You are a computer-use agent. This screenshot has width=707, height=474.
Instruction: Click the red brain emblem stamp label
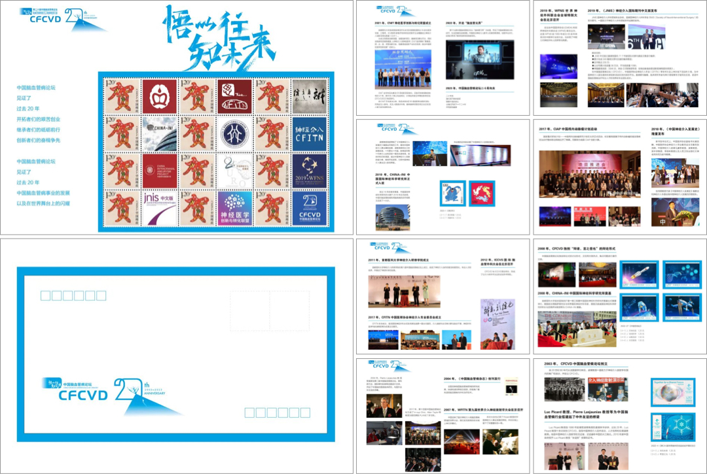[x=160, y=96]
